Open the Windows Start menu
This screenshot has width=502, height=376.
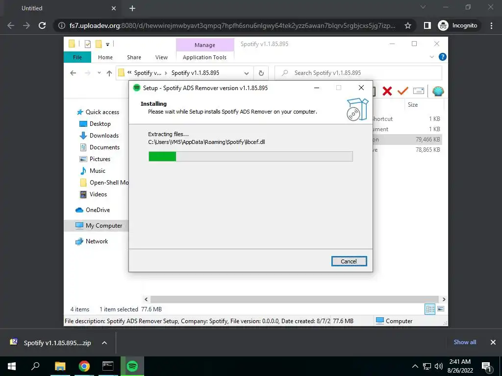click(12, 366)
